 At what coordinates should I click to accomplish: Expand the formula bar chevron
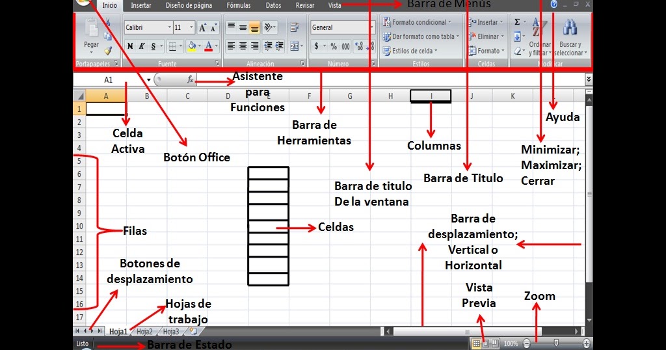pyautogui.click(x=589, y=79)
